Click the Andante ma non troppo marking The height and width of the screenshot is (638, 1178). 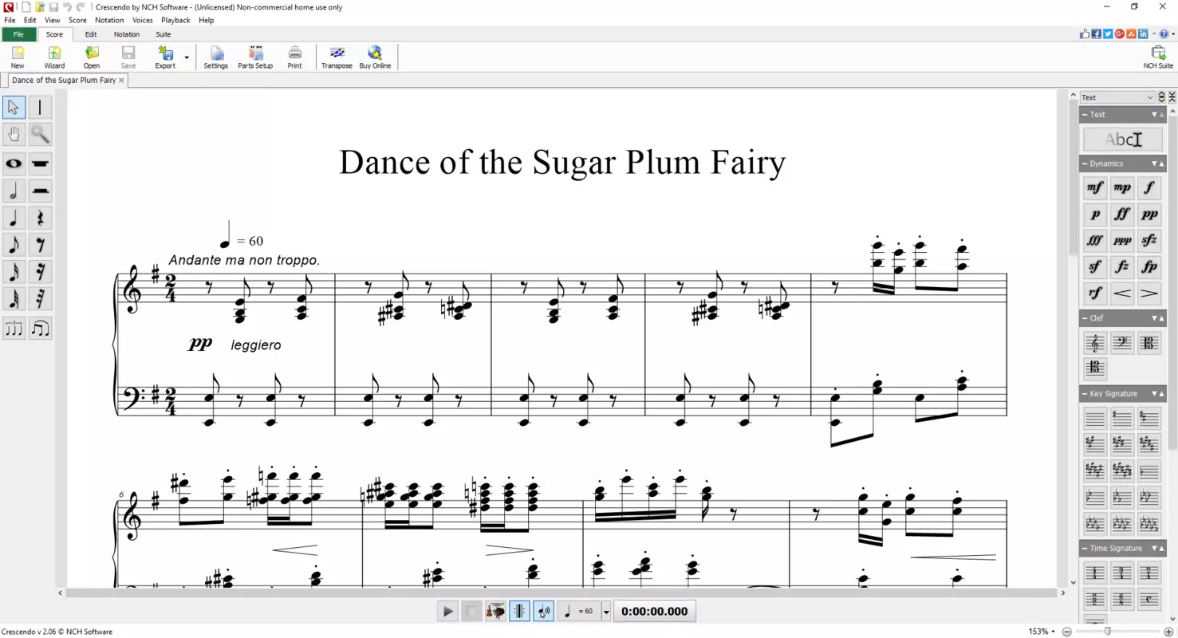coord(244,260)
